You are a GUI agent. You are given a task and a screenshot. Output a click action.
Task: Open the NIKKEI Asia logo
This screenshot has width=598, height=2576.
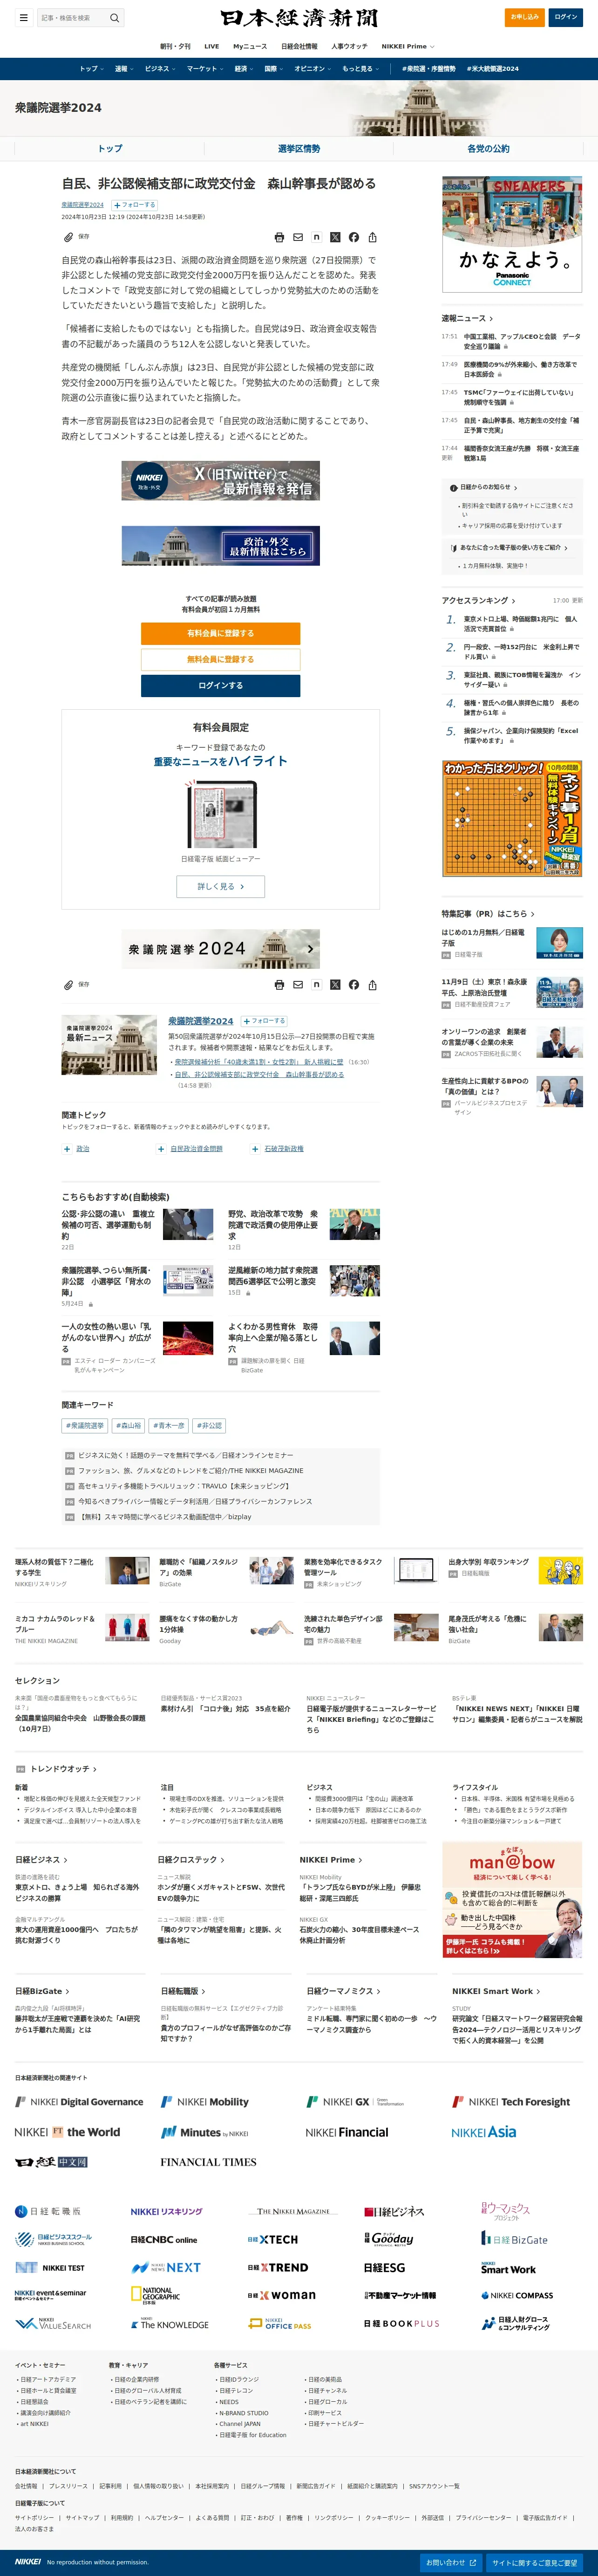click(484, 2132)
